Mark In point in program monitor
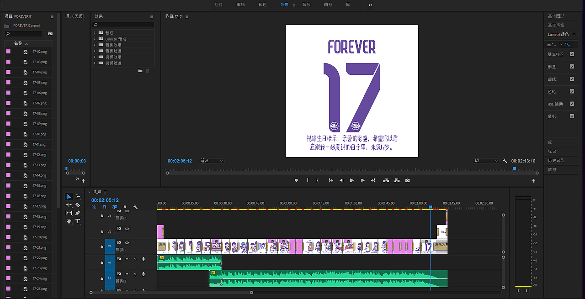 point(308,180)
